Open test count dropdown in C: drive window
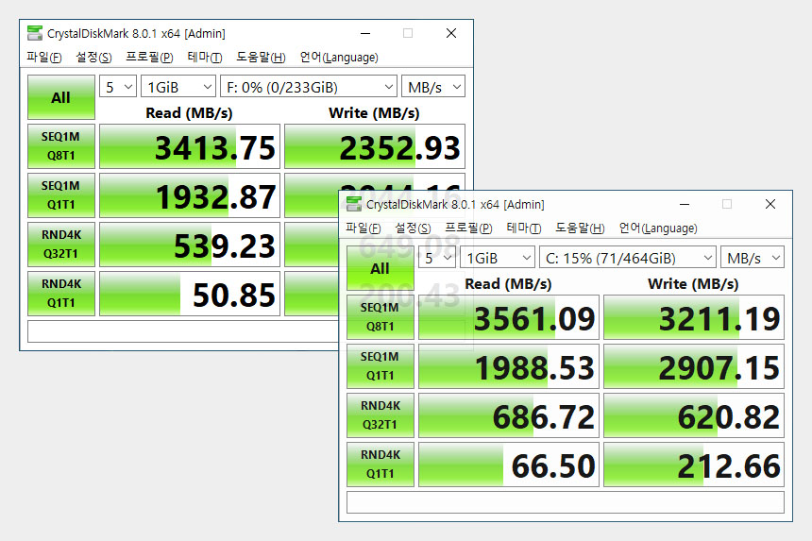This screenshot has width=812, height=541. (436, 258)
